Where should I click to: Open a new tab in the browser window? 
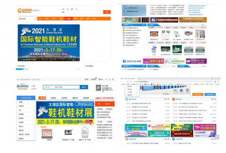pyautogui.click(x=139, y=79)
